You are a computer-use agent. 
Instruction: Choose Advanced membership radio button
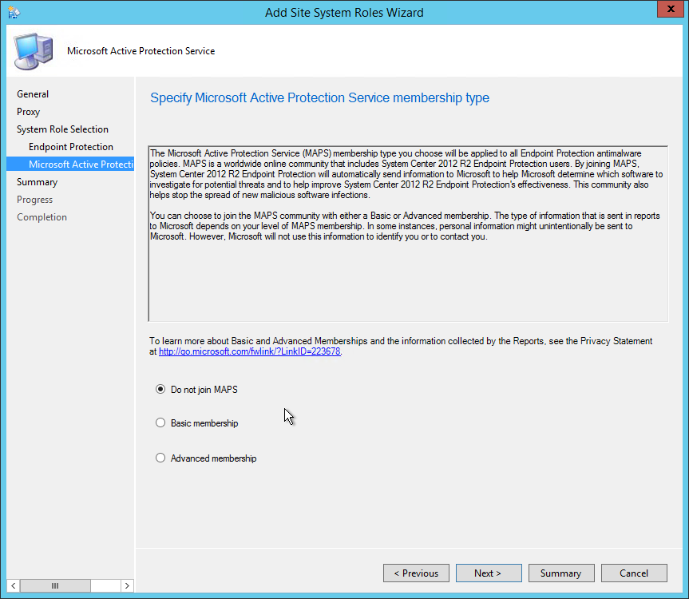[x=160, y=458]
